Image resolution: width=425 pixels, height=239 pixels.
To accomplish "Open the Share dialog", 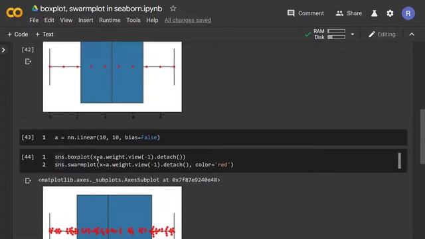I will 349,13.
